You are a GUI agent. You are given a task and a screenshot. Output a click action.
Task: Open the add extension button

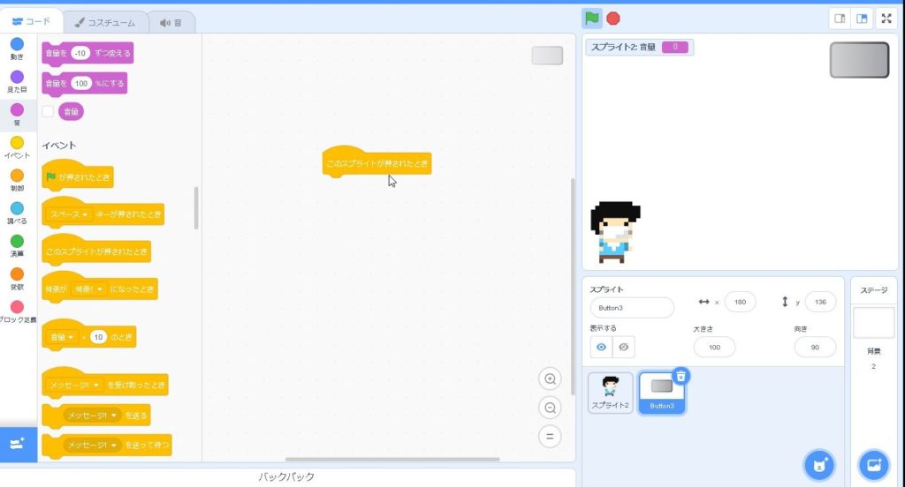click(x=18, y=444)
